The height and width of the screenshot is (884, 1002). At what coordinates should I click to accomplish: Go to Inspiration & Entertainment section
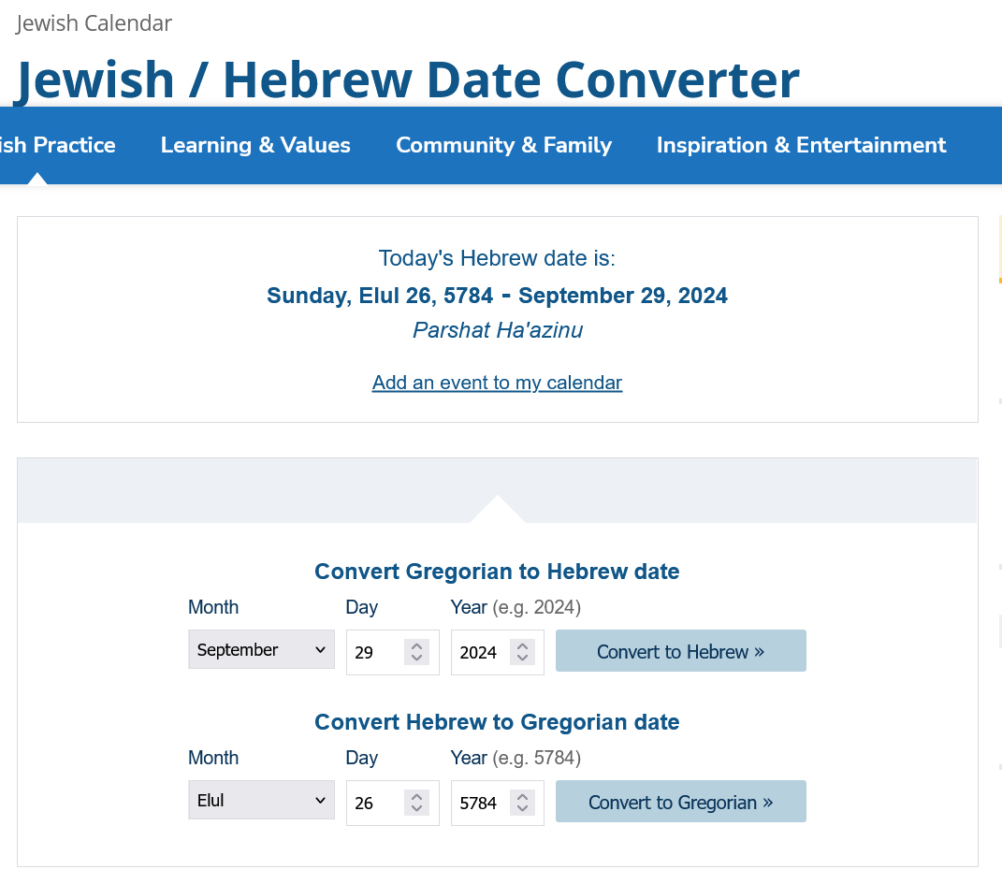[x=801, y=145]
